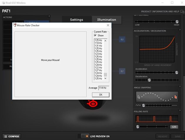Click the rate list scrollbar thumb
Viewport: 185px width, 140px height.
pos(105,75)
